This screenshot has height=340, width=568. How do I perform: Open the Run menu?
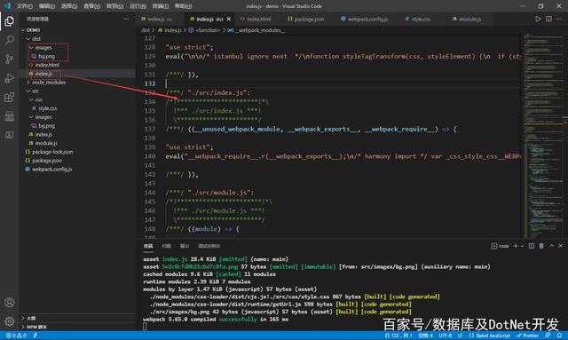(138, 6)
